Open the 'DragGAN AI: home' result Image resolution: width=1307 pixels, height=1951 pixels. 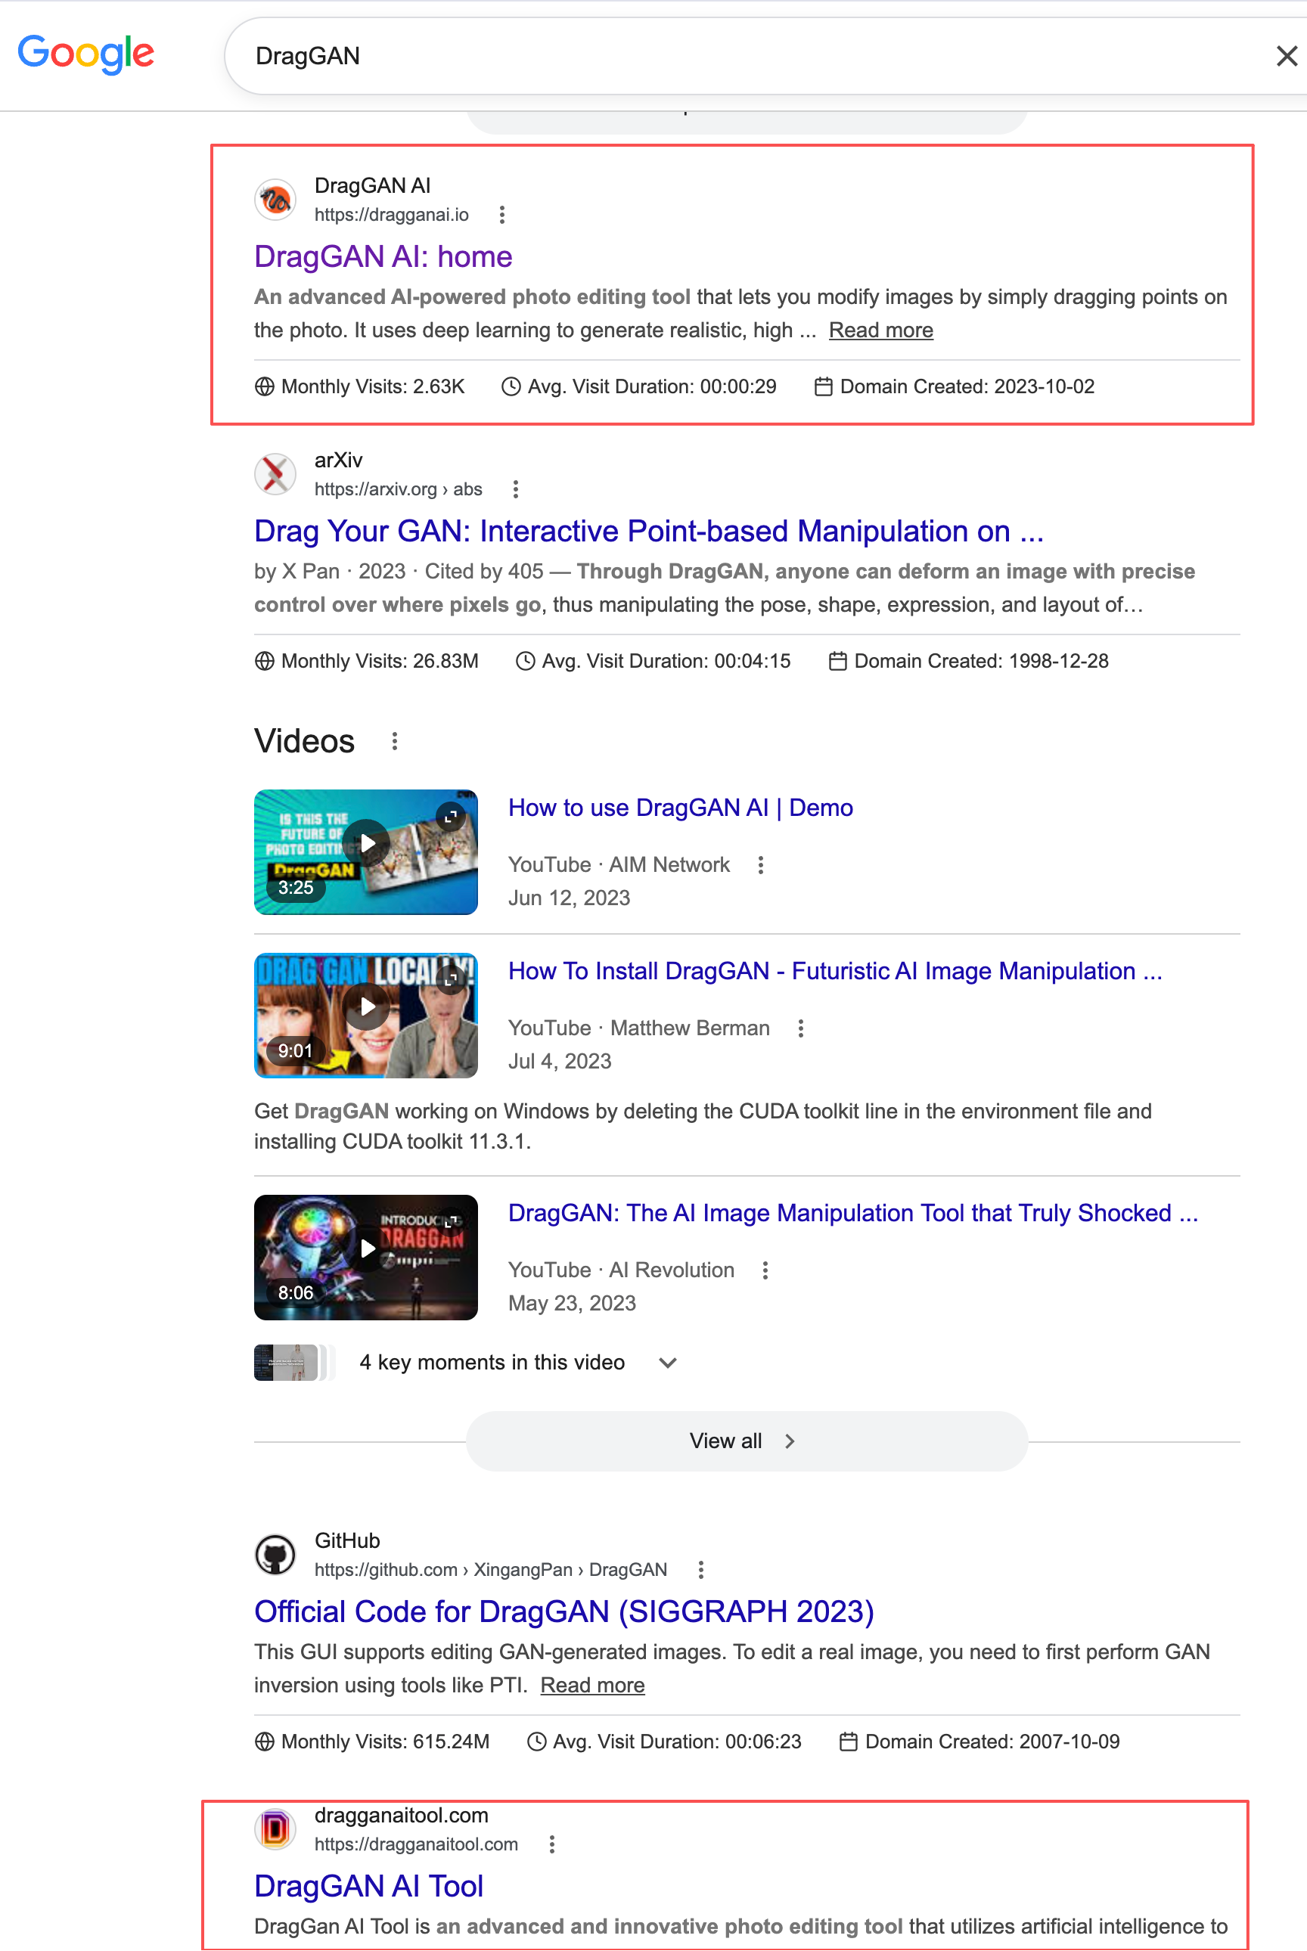click(383, 256)
